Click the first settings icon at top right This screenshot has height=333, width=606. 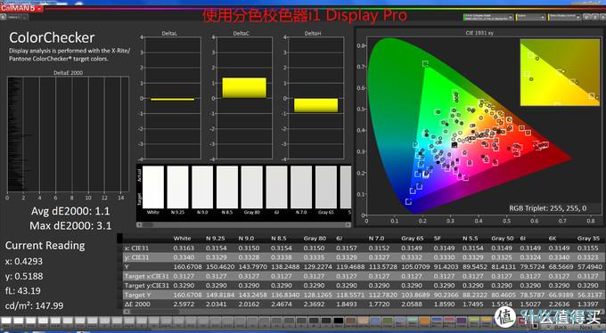point(586,18)
